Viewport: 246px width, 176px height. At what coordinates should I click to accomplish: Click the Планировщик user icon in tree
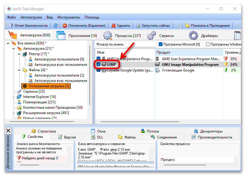[19, 102]
